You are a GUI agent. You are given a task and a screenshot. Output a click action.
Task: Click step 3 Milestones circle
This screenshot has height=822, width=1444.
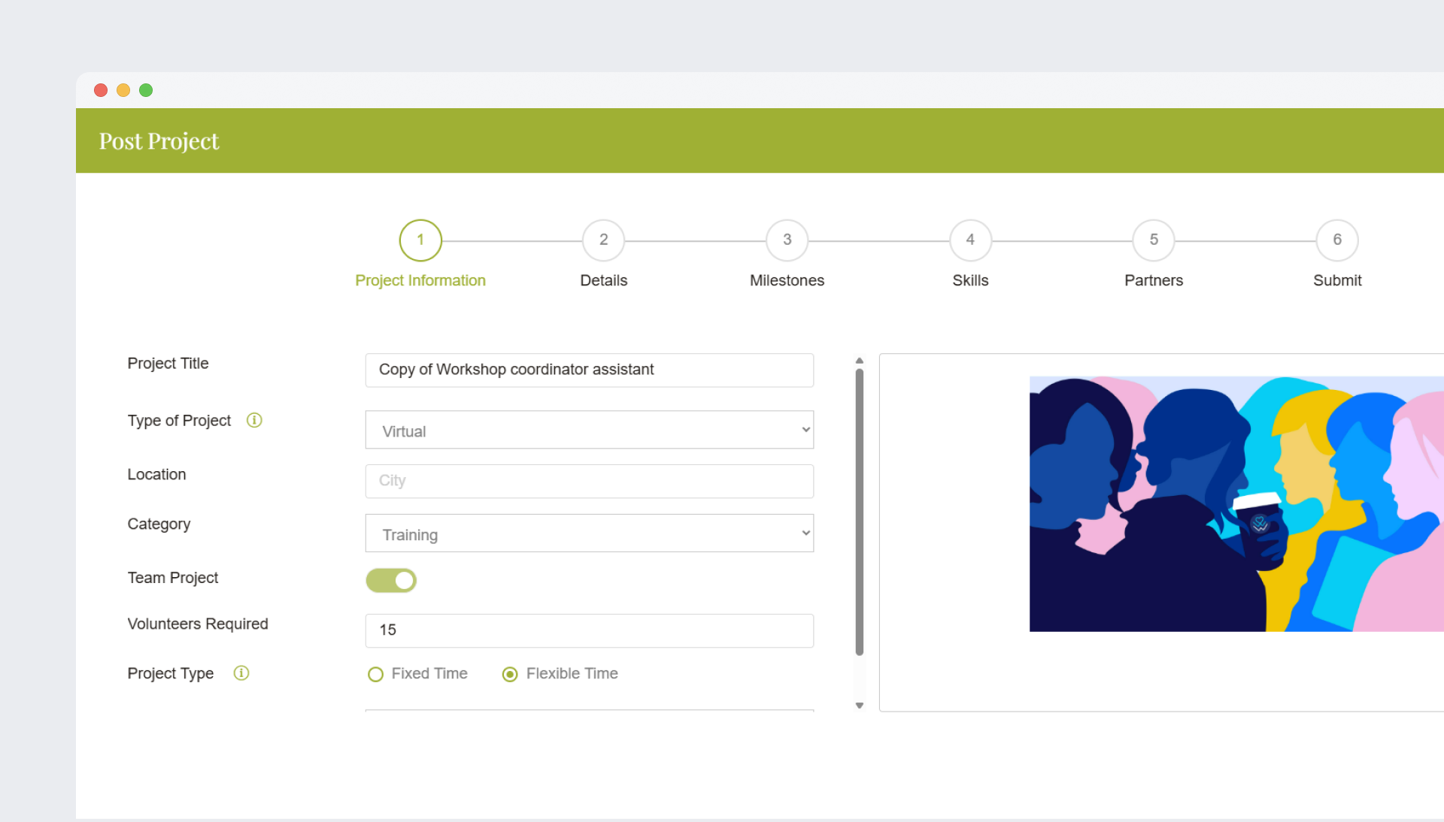(x=787, y=240)
